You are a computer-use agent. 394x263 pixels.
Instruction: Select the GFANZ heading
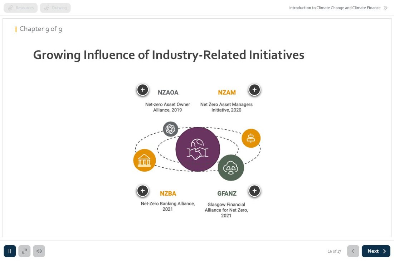(x=227, y=193)
